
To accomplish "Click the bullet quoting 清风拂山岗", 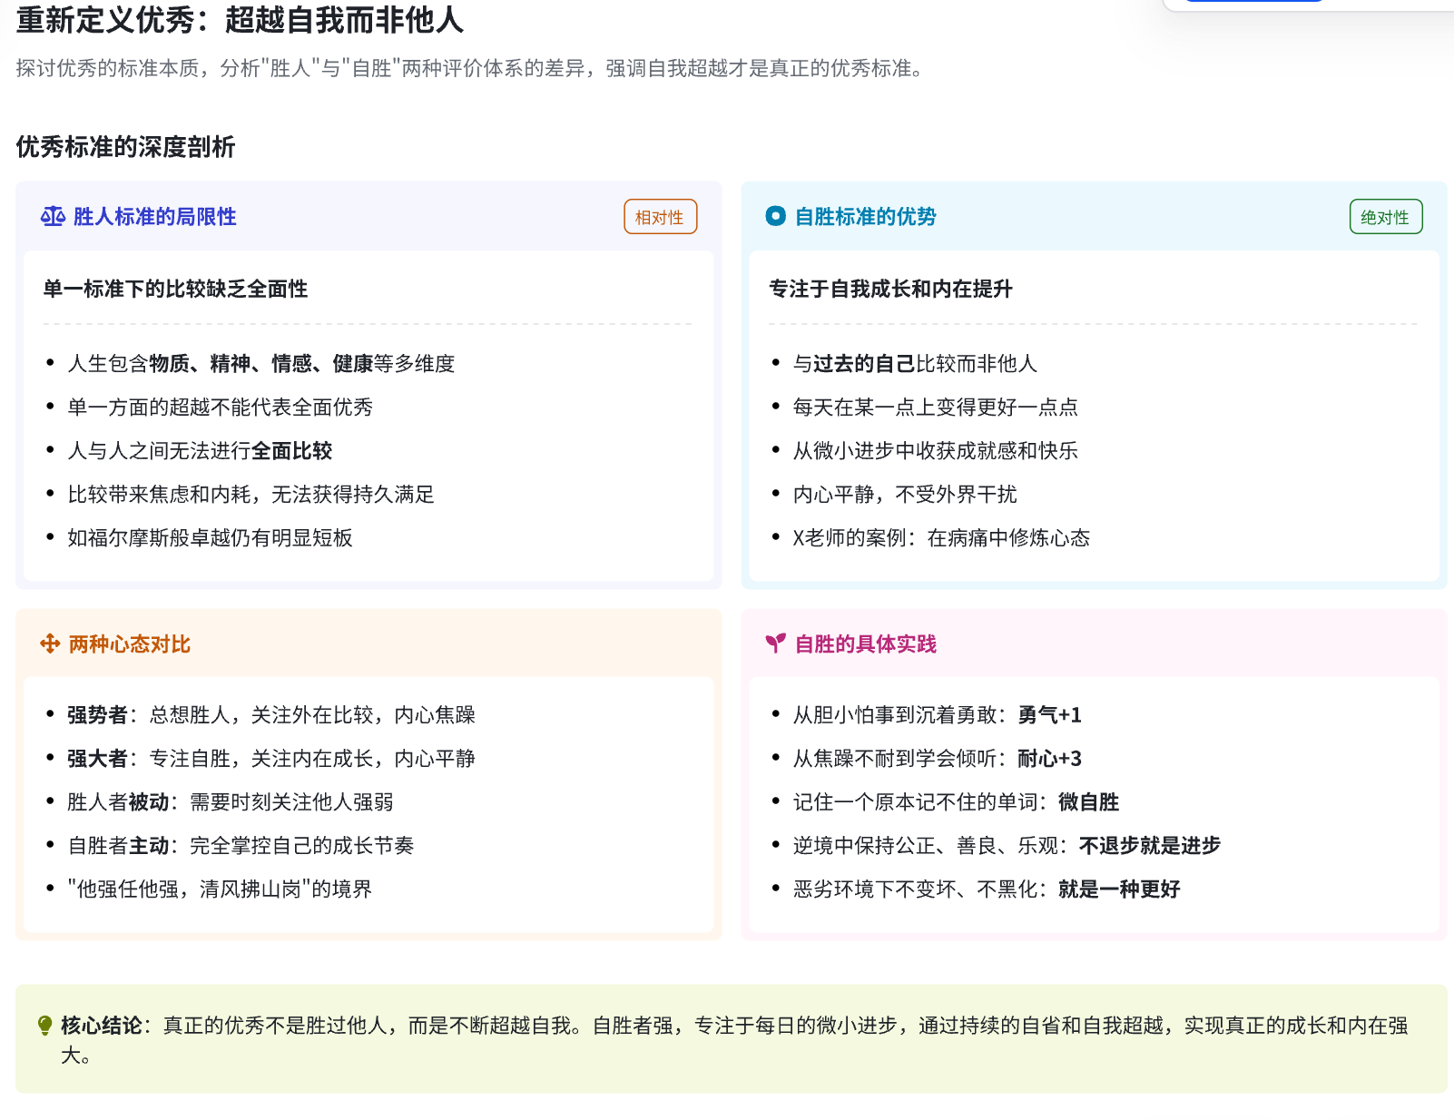I will tap(220, 889).
